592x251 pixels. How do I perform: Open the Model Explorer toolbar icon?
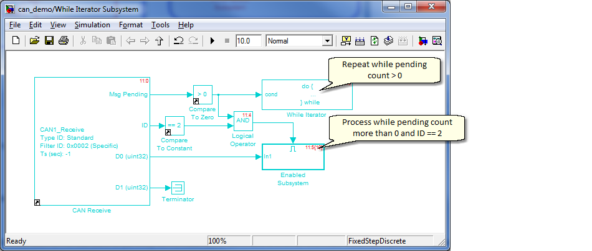pos(437,40)
